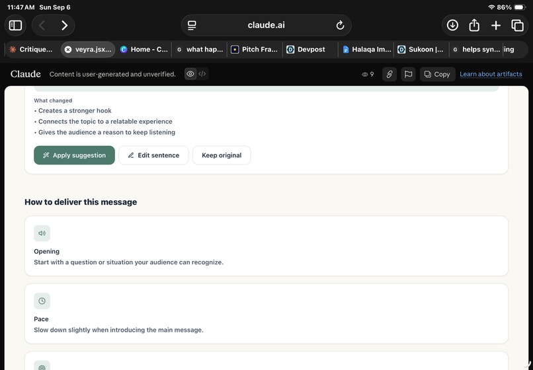Open Safari downloads list

coord(452,26)
